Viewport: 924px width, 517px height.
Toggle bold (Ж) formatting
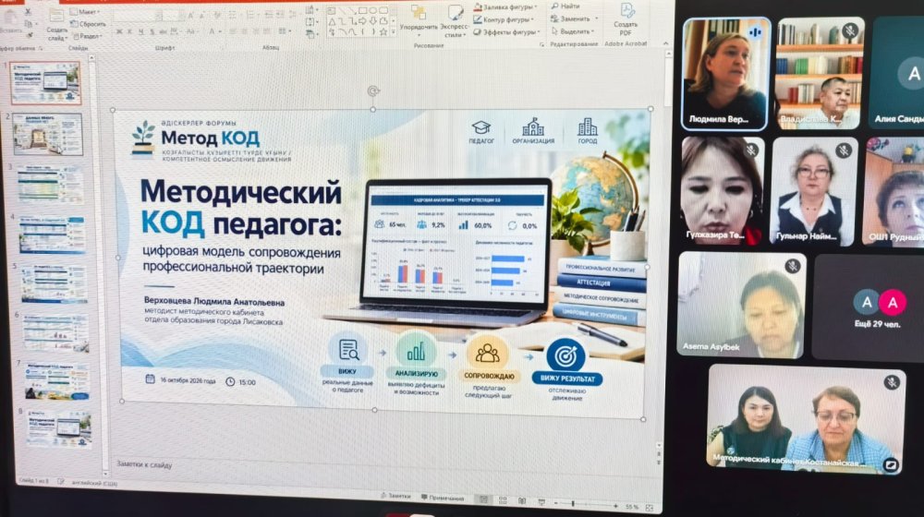point(119,31)
